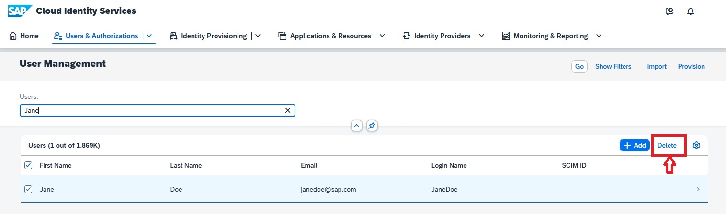
Task: Open the help assistant headset icon
Action: click(x=669, y=11)
